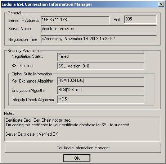Click the Negotiation Time field
Screen dimensions: 166x164
tap(99, 39)
